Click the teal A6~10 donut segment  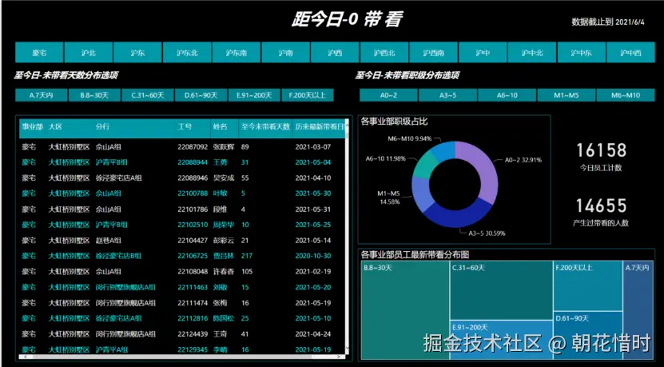423,165
